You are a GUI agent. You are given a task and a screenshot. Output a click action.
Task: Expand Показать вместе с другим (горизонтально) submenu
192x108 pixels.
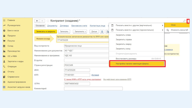point(162,30)
